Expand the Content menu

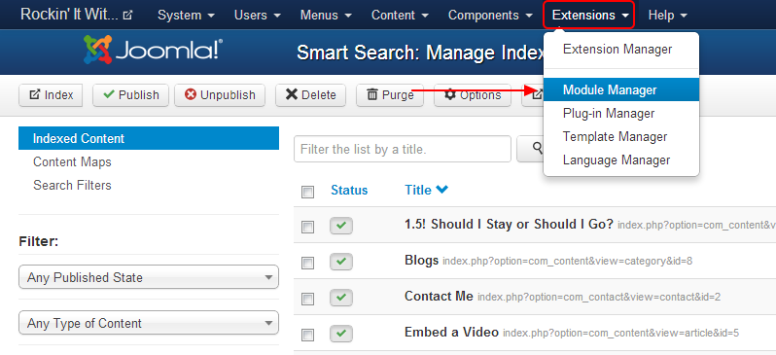click(400, 16)
